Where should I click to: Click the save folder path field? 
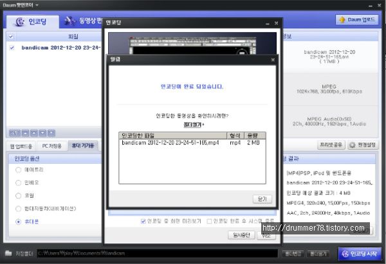pyautogui.click(x=158, y=253)
